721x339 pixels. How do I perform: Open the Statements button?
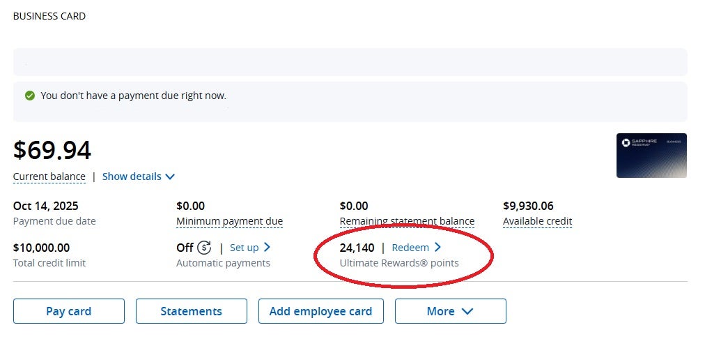click(191, 311)
